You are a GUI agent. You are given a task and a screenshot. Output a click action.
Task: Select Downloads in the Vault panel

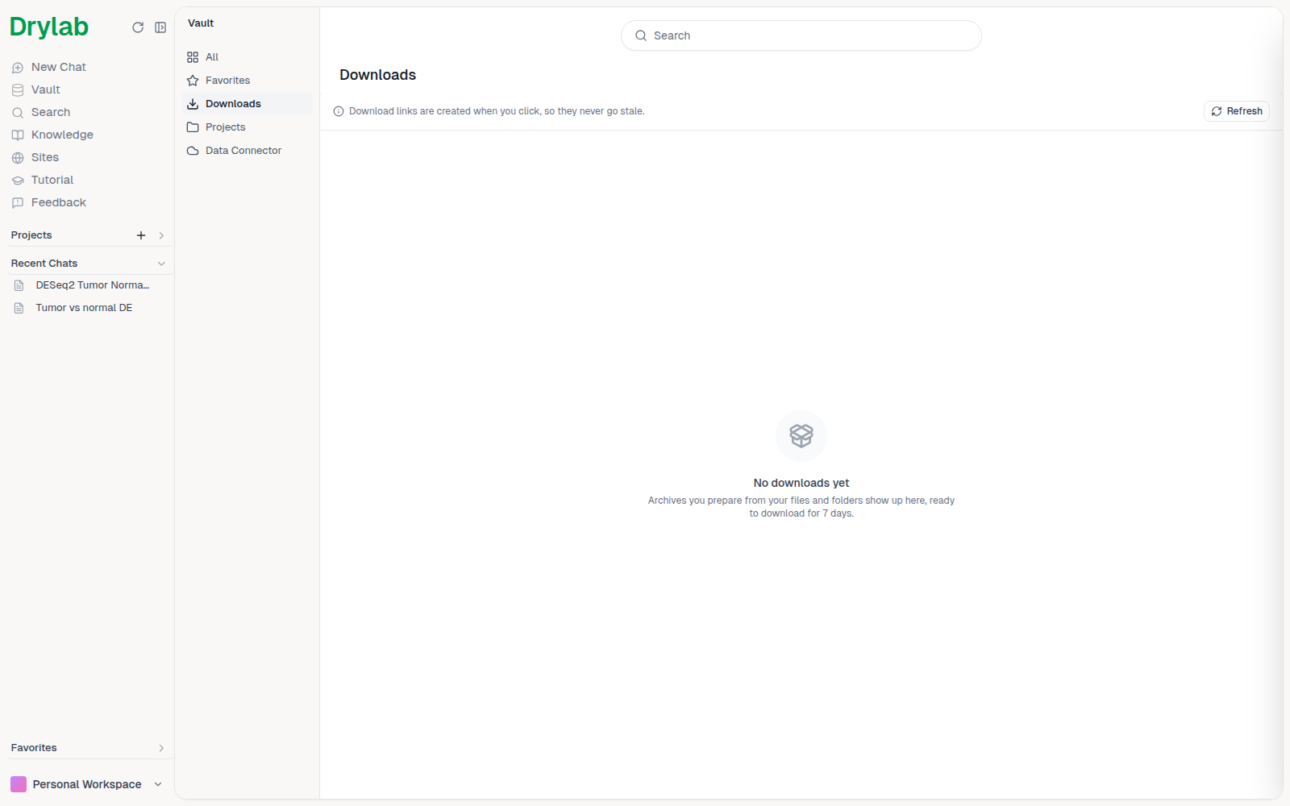[247, 104]
